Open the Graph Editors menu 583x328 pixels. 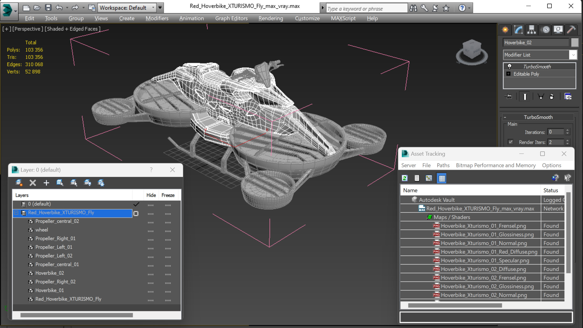click(231, 19)
